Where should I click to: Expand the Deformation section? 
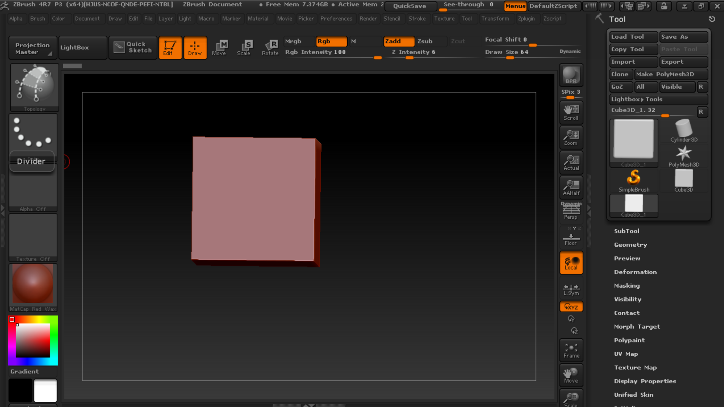pyautogui.click(x=635, y=272)
